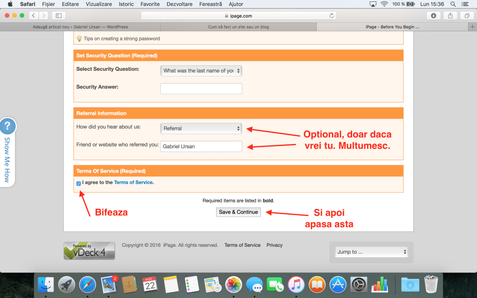Open FaceTime in the Dock
The width and height of the screenshot is (477, 298).
coord(275,285)
